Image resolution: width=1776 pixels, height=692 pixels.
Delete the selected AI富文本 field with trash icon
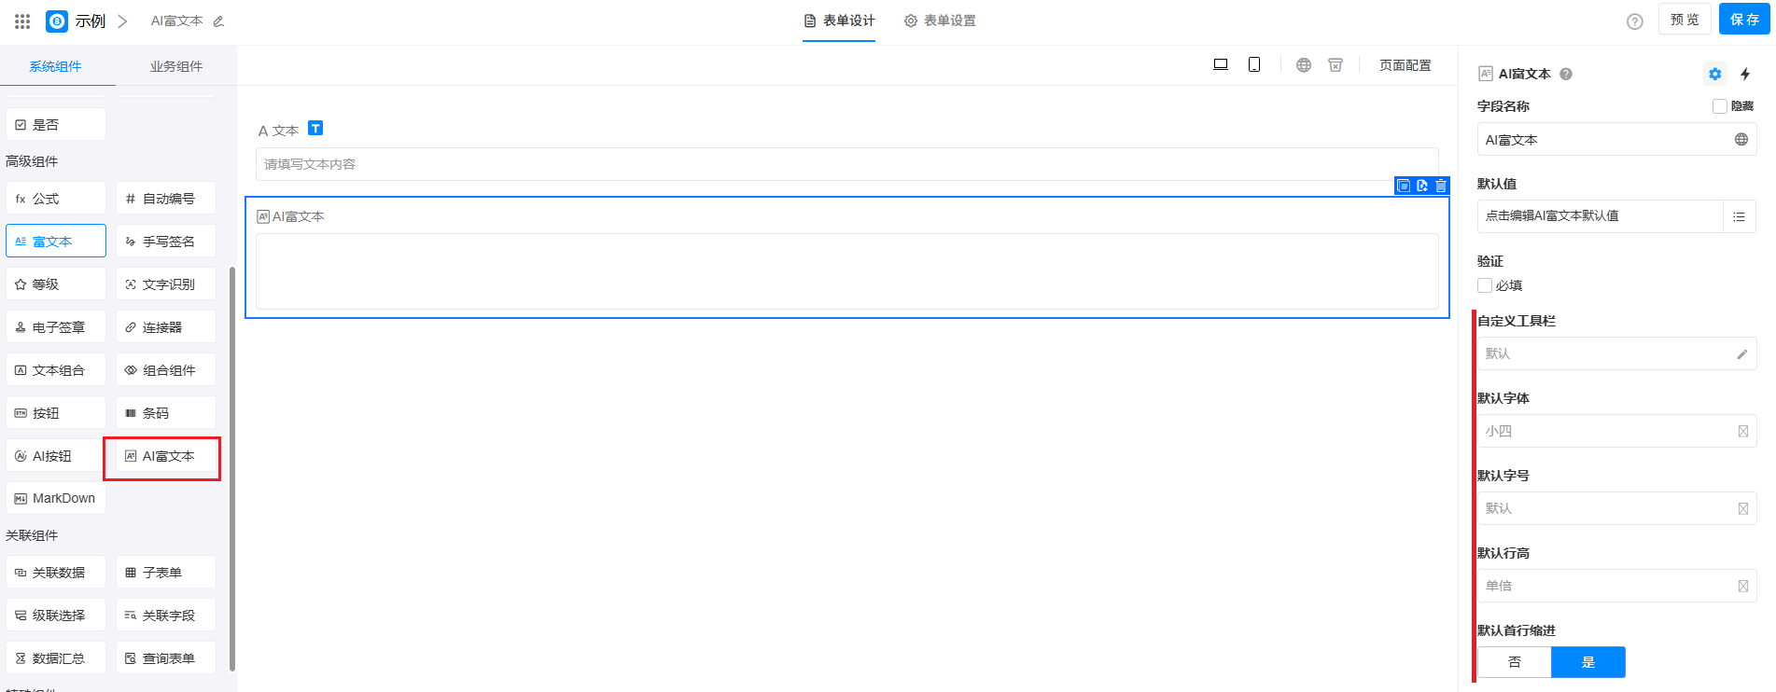click(x=1441, y=186)
